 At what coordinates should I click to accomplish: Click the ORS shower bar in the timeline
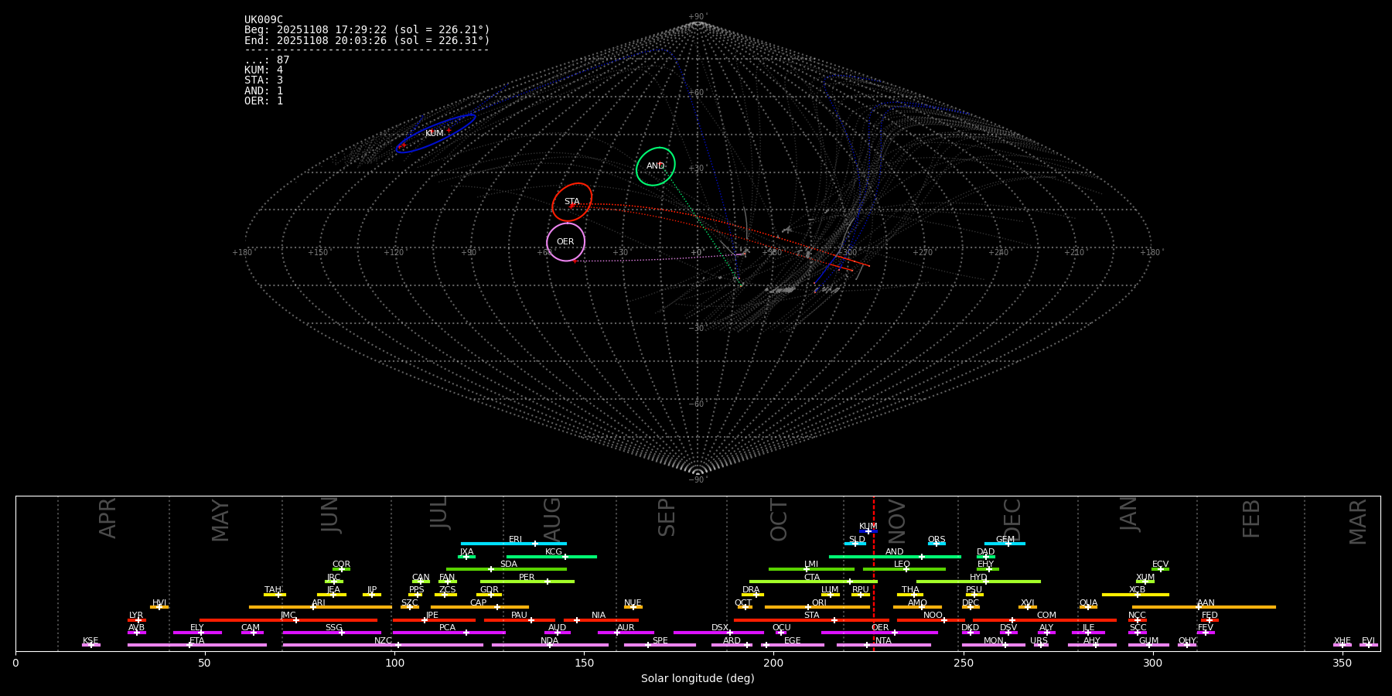[x=937, y=544]
